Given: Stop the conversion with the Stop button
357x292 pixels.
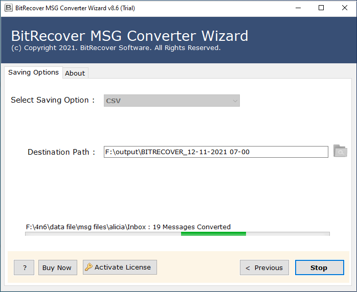Looking at the screenshot, I should point(319,267).
